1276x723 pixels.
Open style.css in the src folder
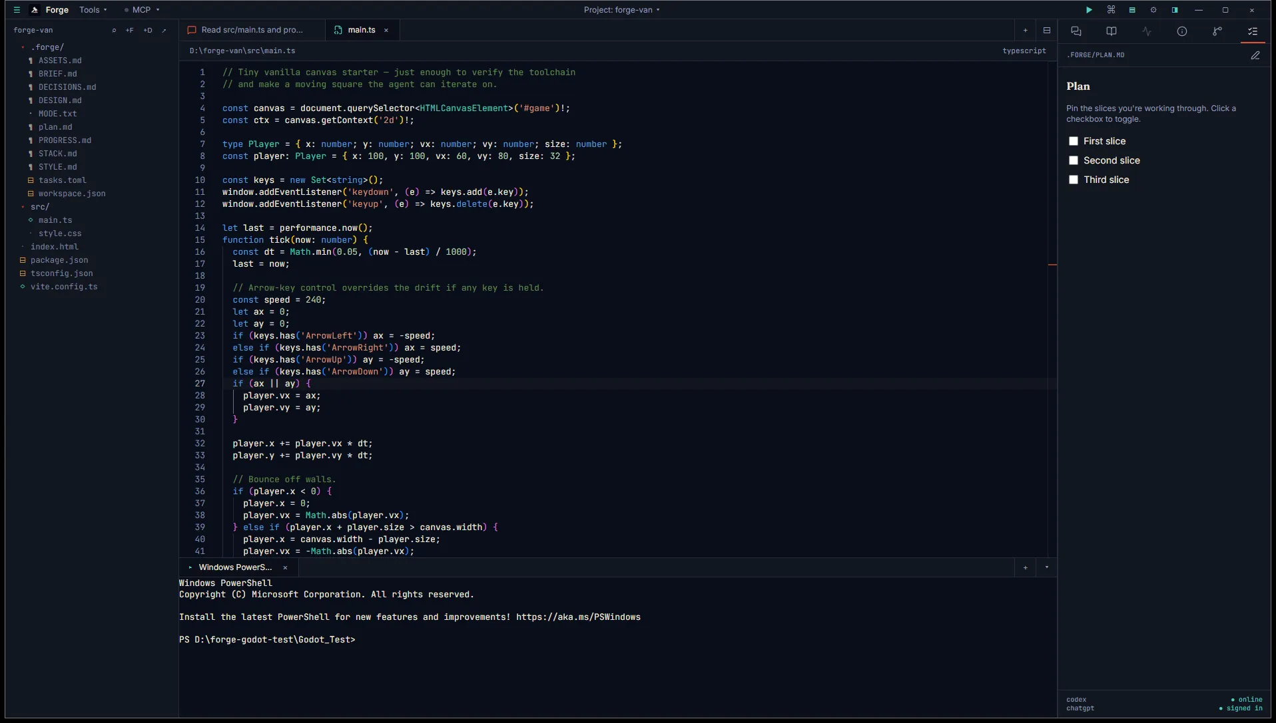pyautogui.click(x=60, y=233)
